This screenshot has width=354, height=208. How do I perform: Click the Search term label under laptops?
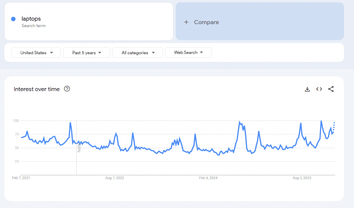click(34, 25)
